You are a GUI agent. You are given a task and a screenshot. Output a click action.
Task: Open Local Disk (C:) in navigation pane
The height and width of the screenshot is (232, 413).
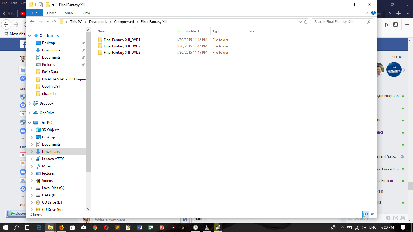click(x=53, y=188)
